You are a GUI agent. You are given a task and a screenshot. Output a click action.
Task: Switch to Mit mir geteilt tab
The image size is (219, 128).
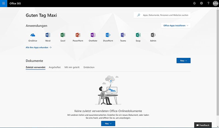point(72,67)
